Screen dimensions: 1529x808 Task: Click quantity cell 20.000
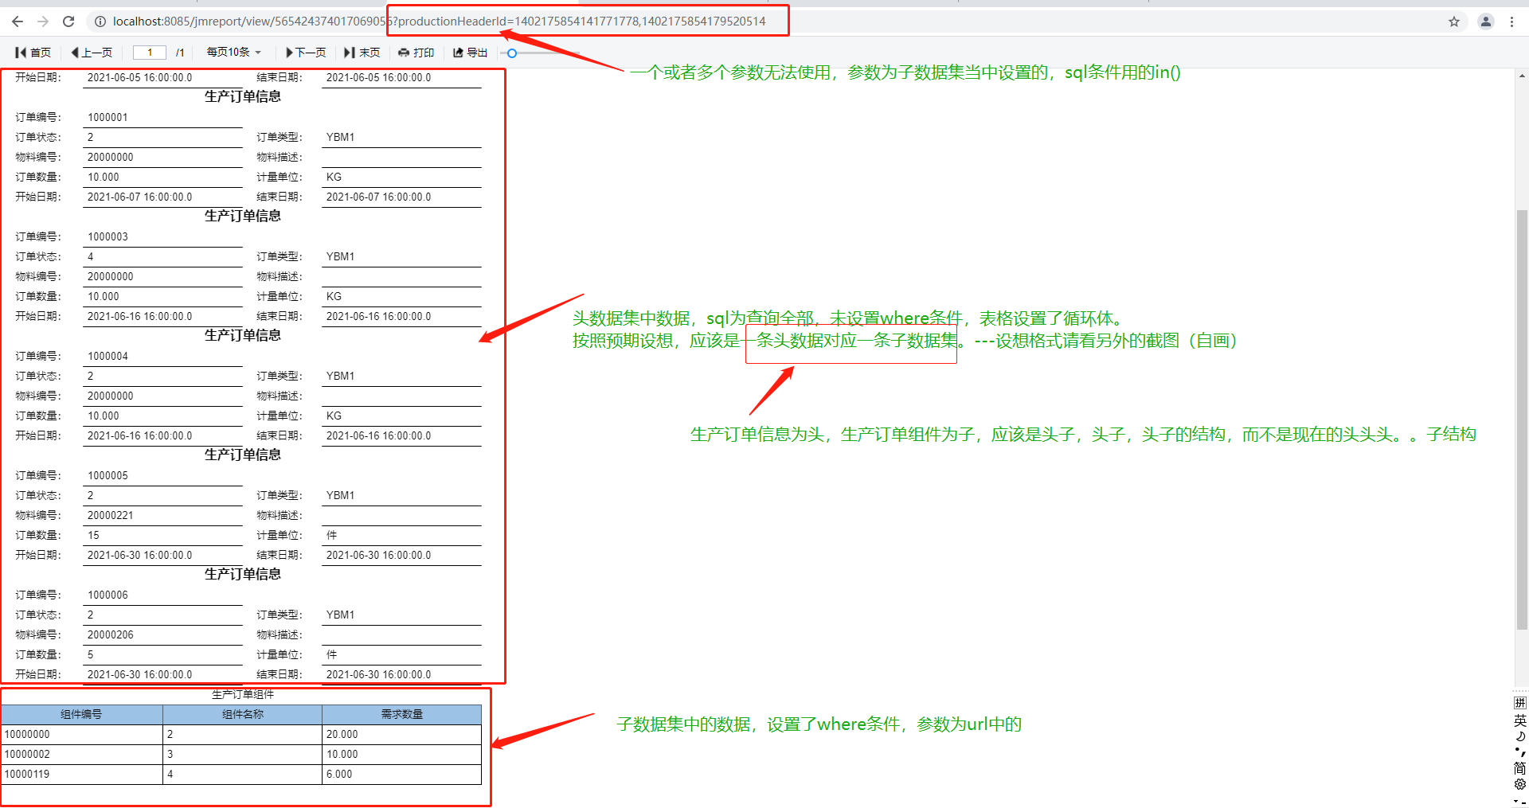click(x=402, y=734)
